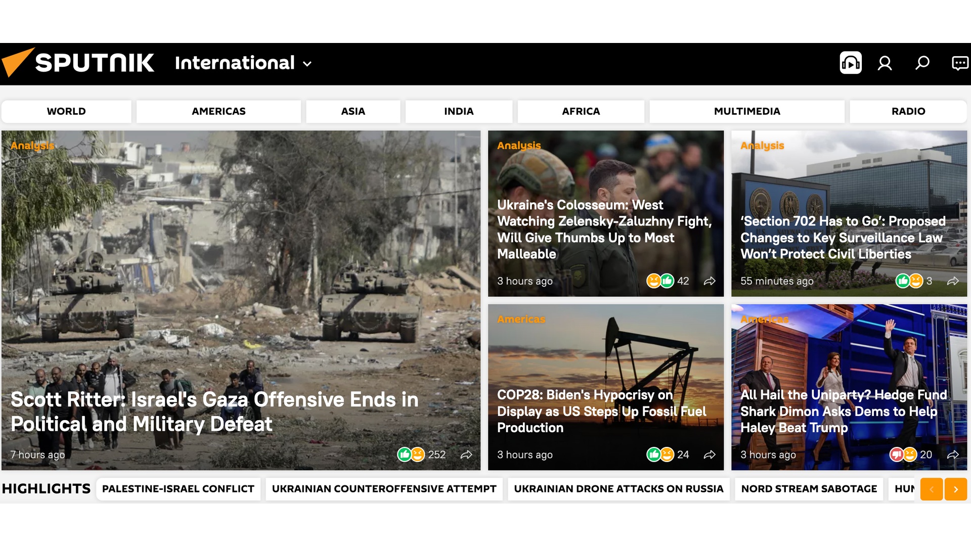This screenshot has width=971, height=546.
Task: Click reaction emojis showing 42 count
Action: click(x=668, y=281)
